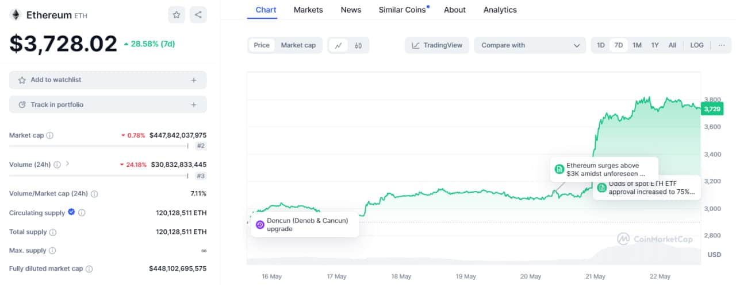The height and width of the screenshot is (285, 736).
Task: Open 'Ethereum surges above $3K' news marker
Action: point(559,169)
